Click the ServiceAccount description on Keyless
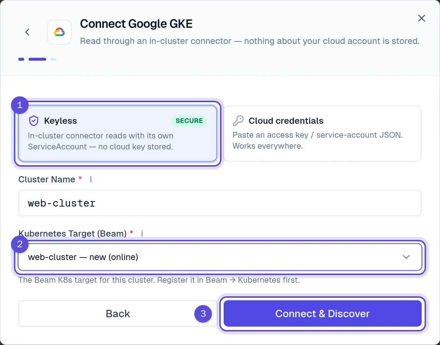 point(101,141)
